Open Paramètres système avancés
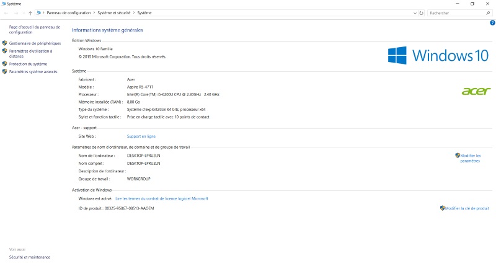Screen dimensions: 496x266 pos(33,72)
